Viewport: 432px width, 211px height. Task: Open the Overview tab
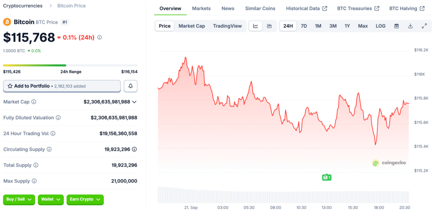click(x=170, y=8)
